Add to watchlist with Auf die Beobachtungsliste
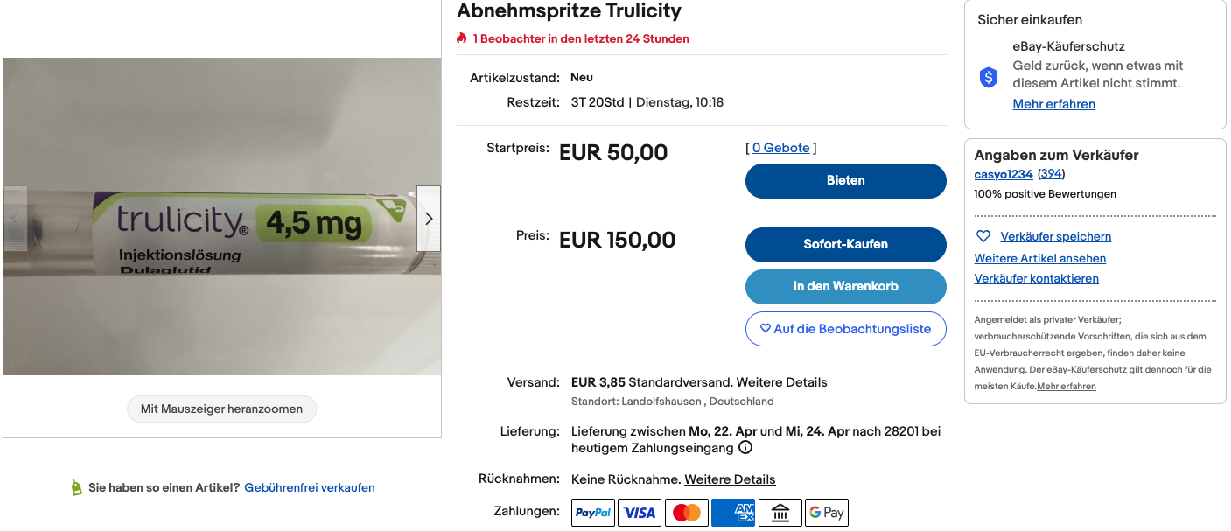The height and width of the screenshot is (531, 1231). (845, 329)
